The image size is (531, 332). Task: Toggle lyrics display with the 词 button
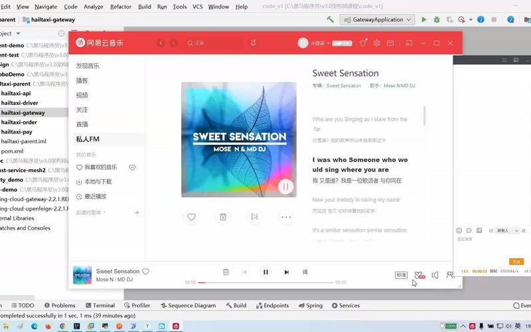point(305,272)
